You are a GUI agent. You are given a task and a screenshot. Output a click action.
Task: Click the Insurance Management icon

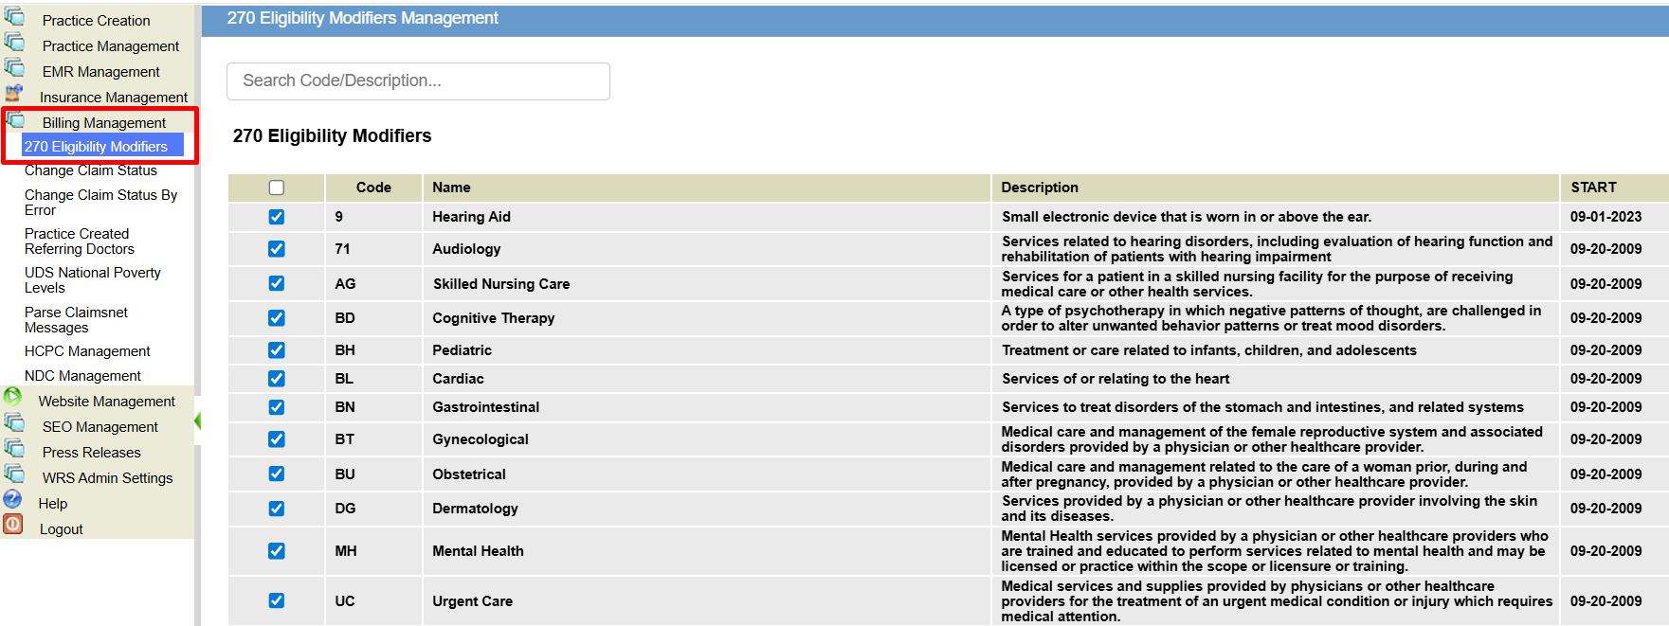14,94
